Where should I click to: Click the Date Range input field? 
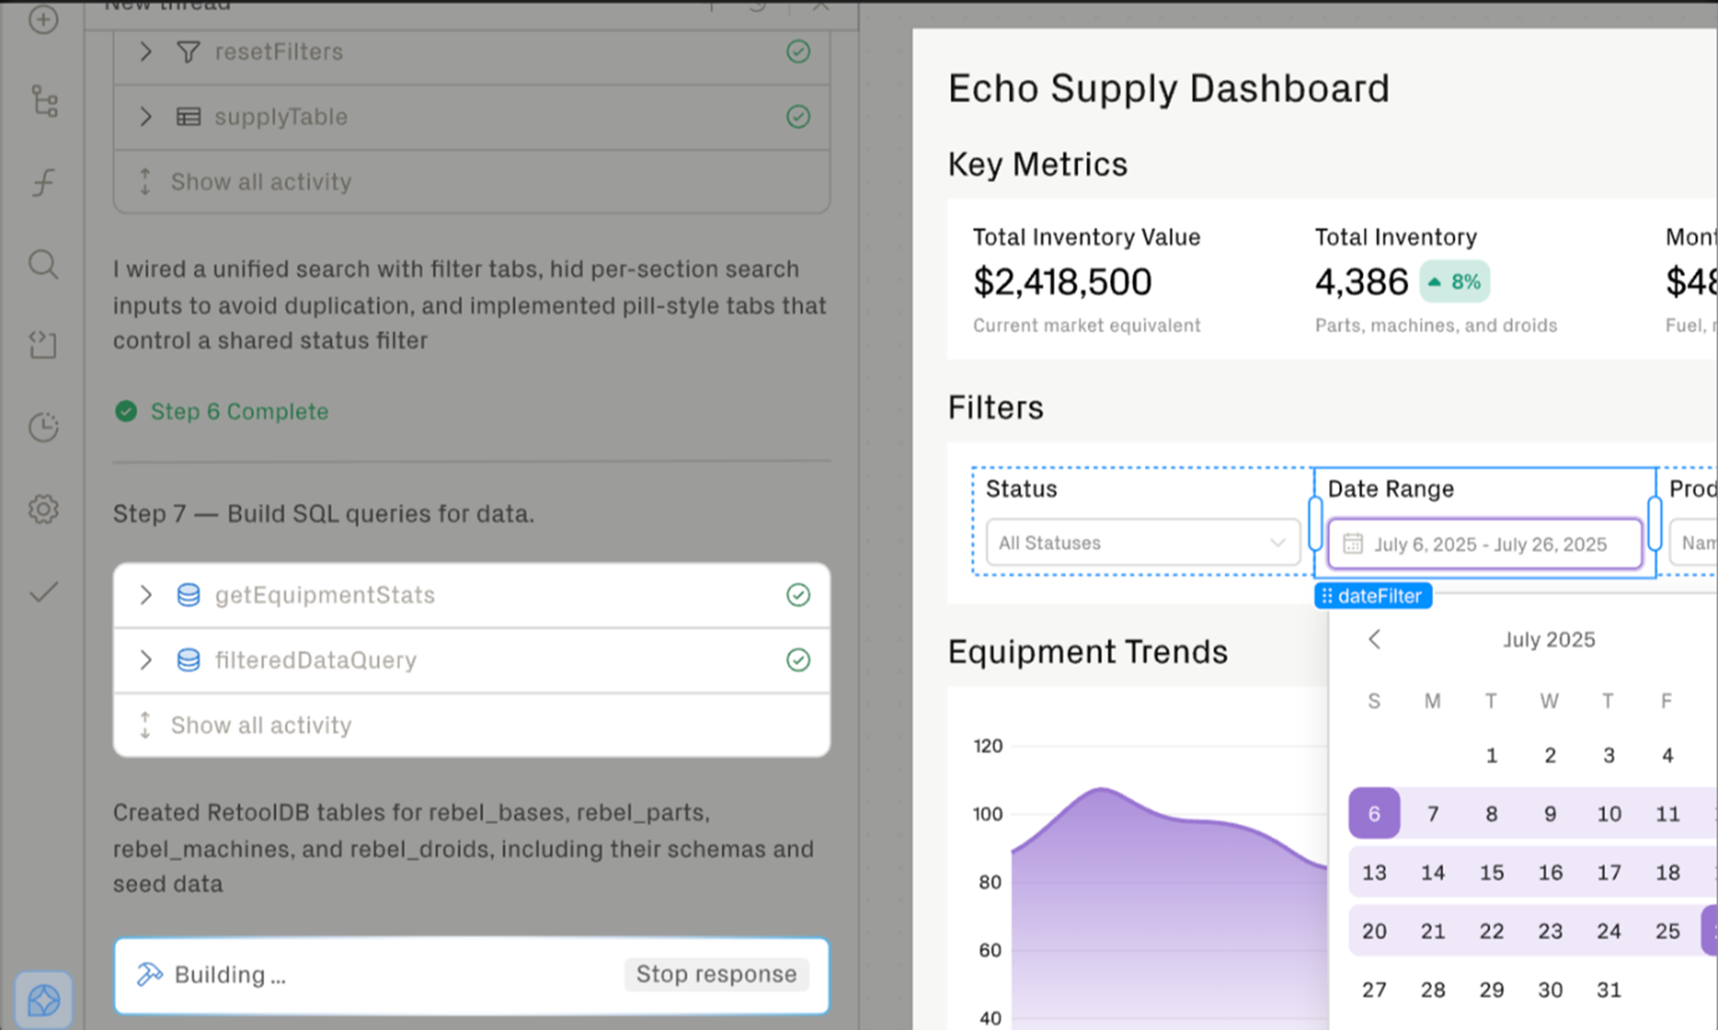1484,544
